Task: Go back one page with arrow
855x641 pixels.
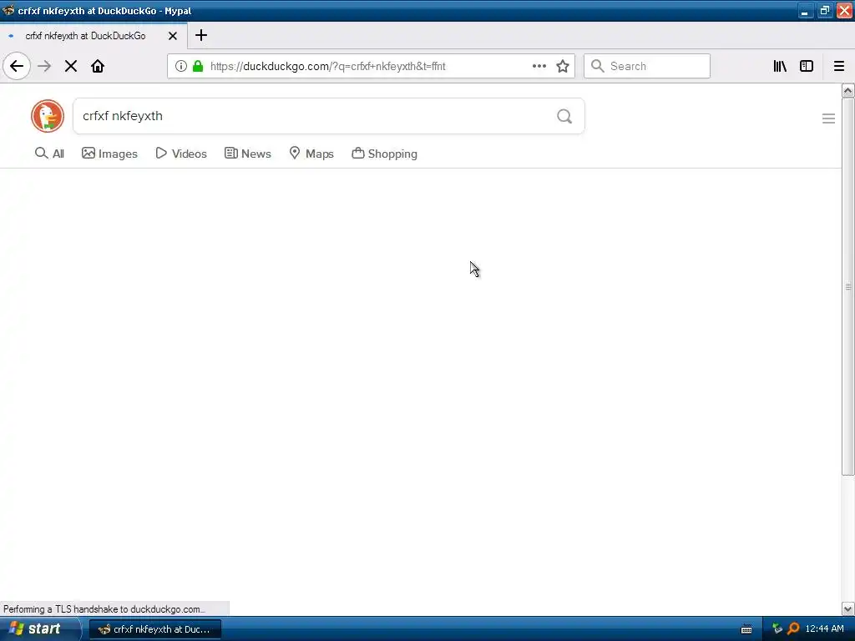Action: pyautogui.click(x=17, y=67)
